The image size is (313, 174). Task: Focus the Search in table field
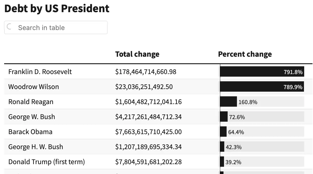pyautogui.click(x=59, y=28)
